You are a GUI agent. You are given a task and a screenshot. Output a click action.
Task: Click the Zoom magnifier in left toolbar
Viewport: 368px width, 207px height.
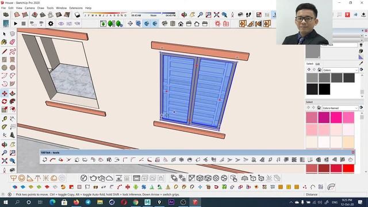pos(4,153)
